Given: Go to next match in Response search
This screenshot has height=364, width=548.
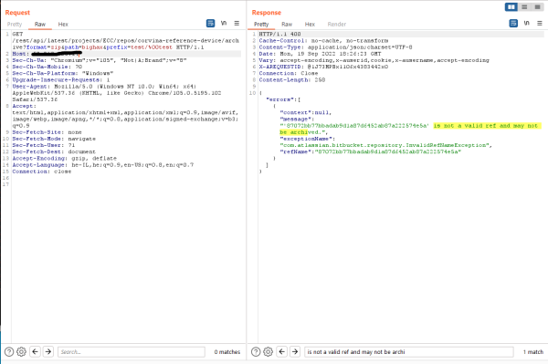Looking at the screenshot, I should click(295, 352).
